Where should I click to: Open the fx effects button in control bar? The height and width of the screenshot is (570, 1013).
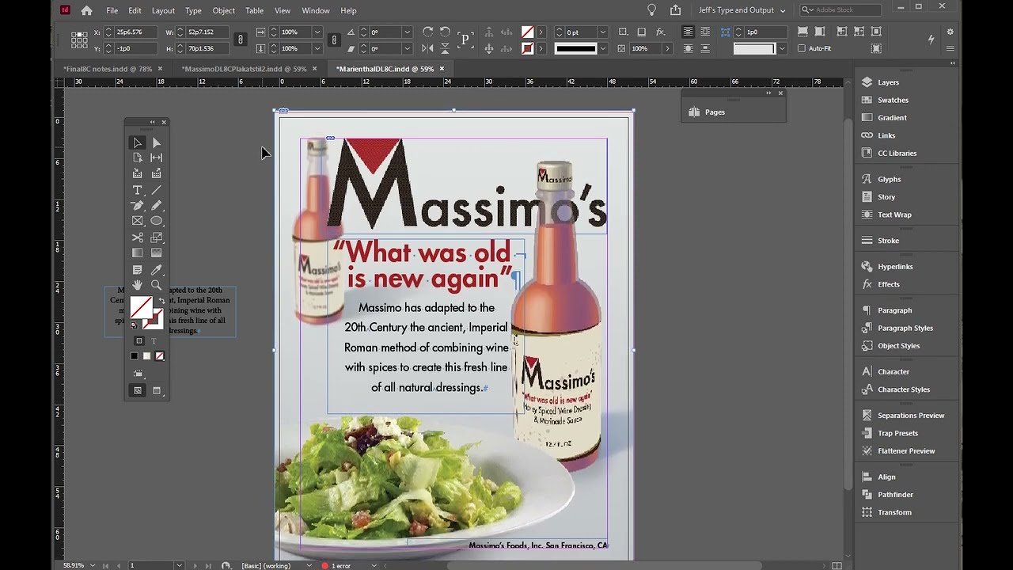(x=660, y=32)
